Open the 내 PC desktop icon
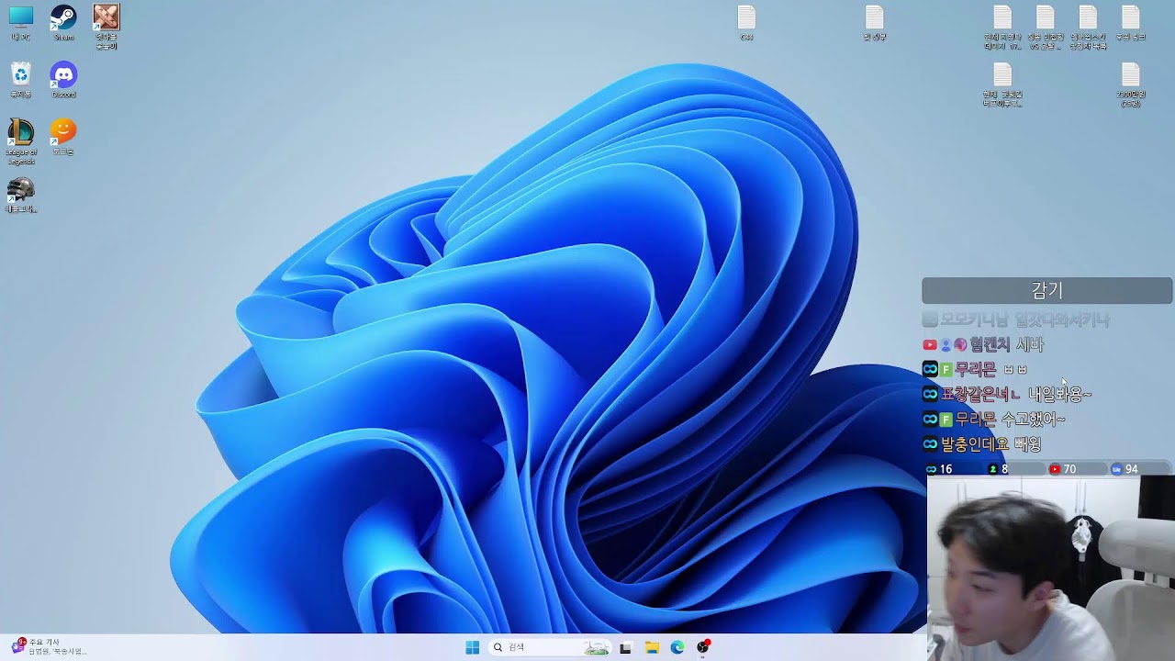This screenshot has height=661, width=1175. [20, 23]
